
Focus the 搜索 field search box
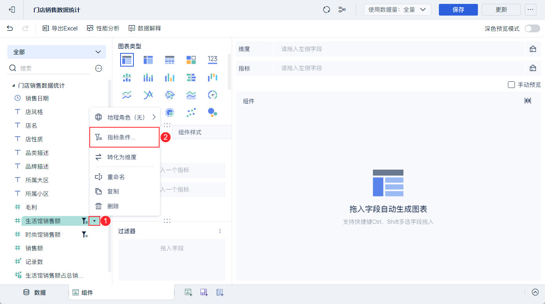[49, 69]
